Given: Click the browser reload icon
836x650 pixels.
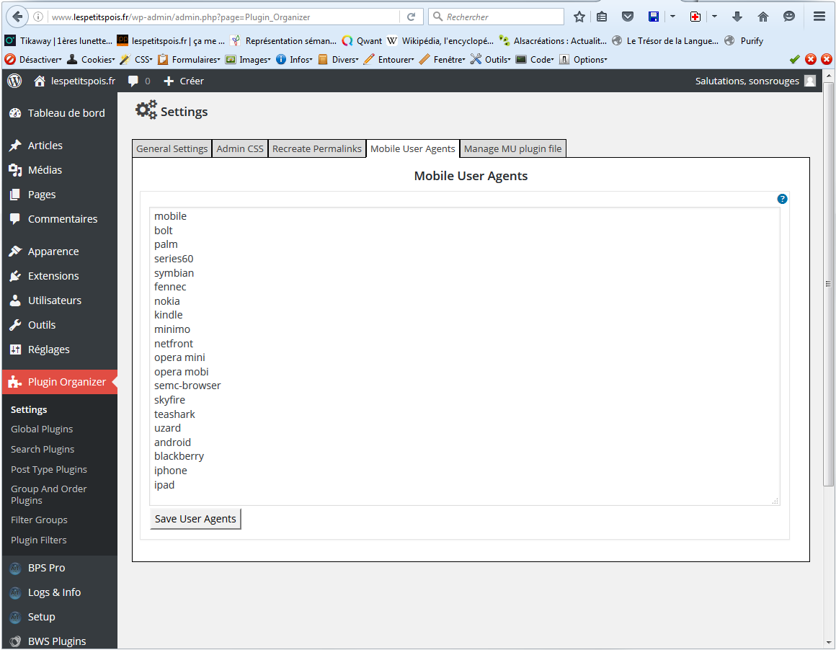Looking at the screenshot, I should 411,17.
